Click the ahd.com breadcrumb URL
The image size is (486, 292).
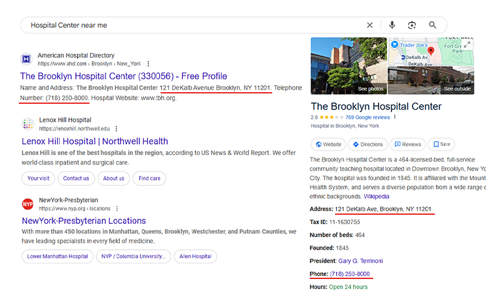coord(89,64)
